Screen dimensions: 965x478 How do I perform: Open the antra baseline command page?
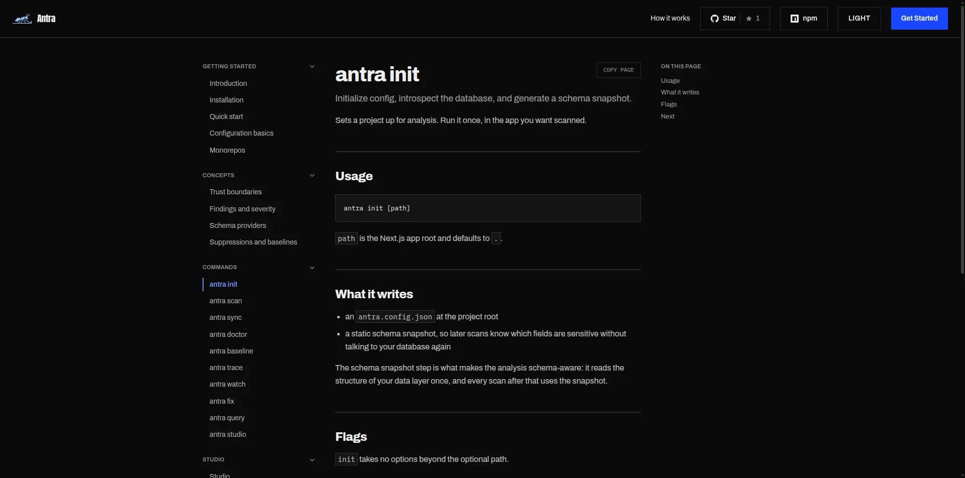tap(231, 351)
